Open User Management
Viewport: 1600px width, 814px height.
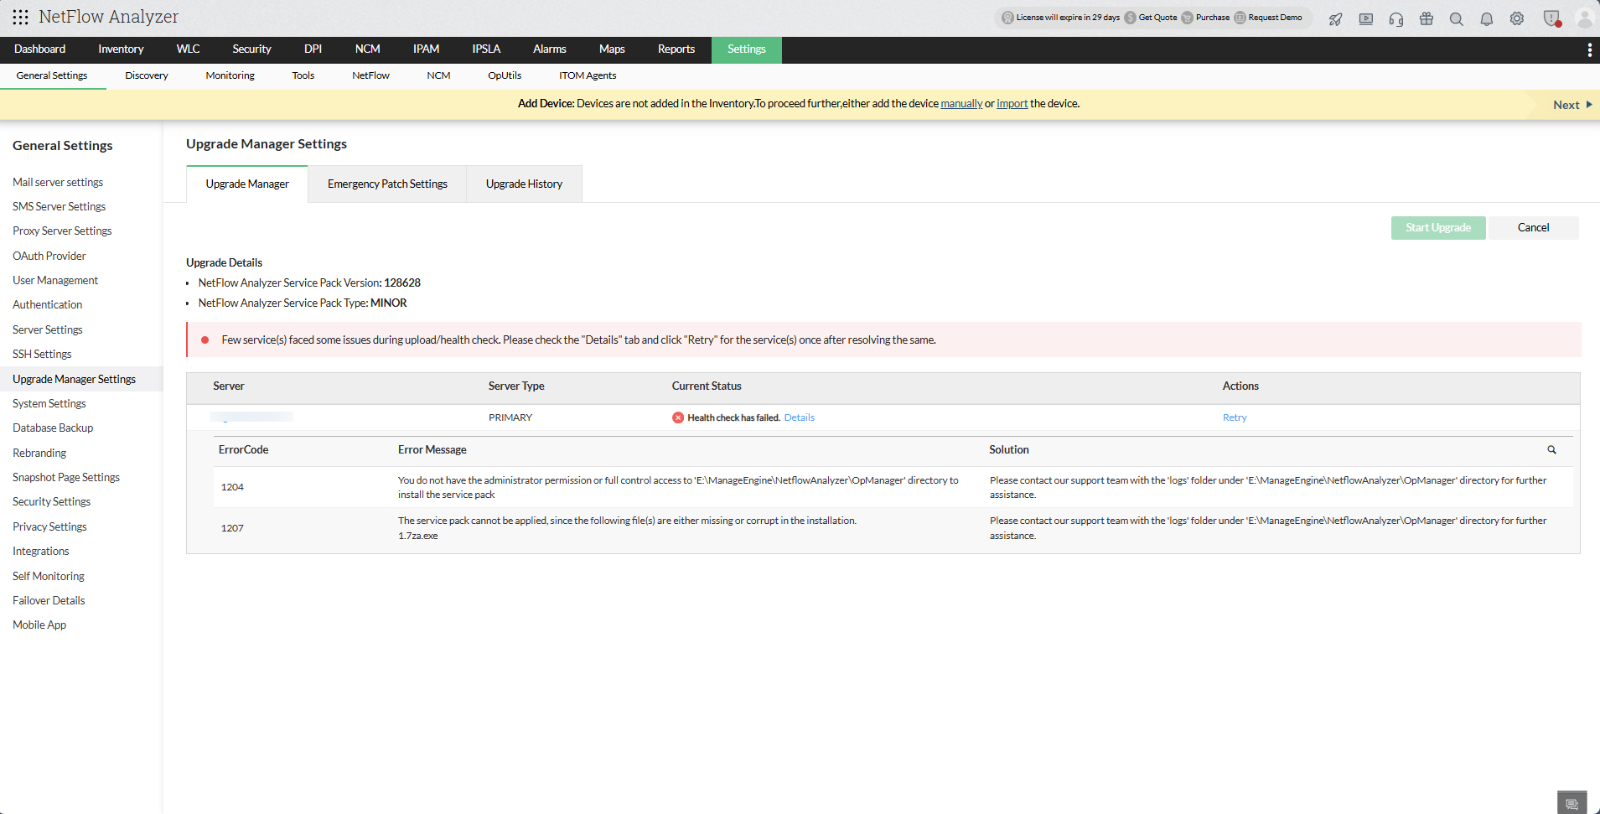coord(55,280)
